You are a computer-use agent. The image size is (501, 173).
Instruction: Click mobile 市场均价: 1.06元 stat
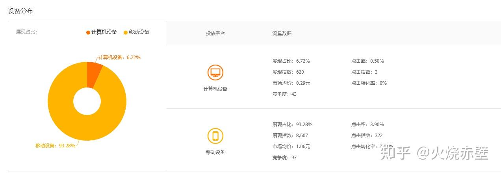point(291,147)
